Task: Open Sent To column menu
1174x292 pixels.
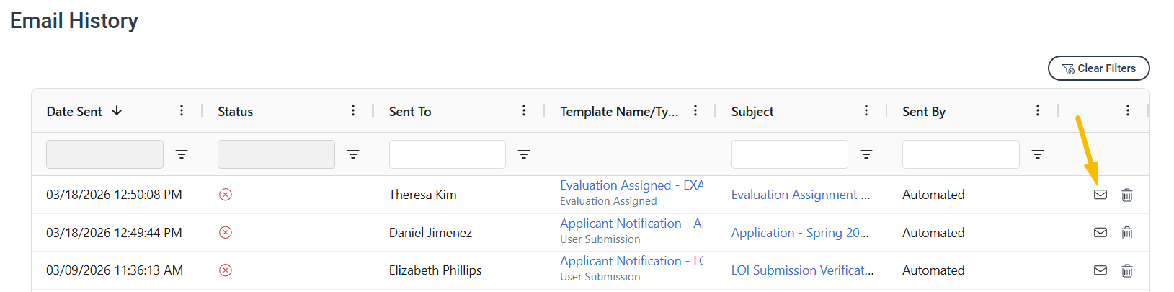Action: click(x=524, y=110)
